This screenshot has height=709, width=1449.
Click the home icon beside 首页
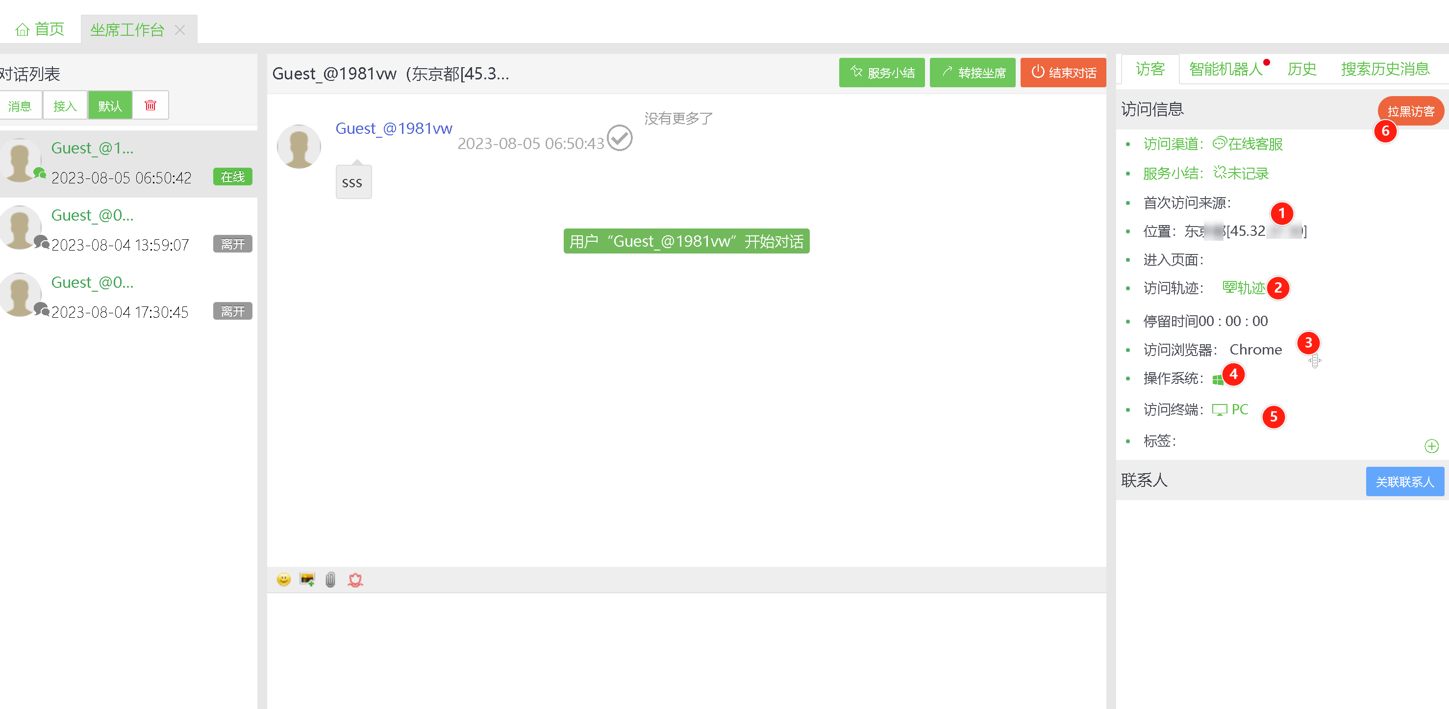tap(22, 30)
